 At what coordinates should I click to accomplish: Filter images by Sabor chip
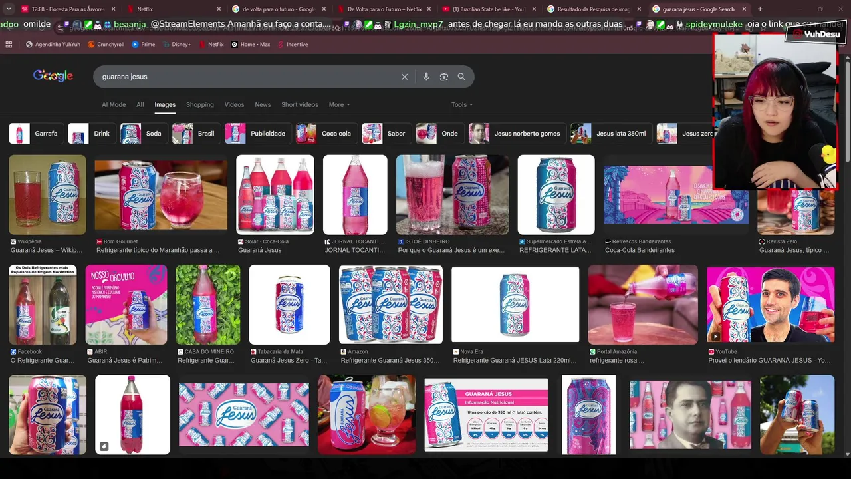coord(387,134)
